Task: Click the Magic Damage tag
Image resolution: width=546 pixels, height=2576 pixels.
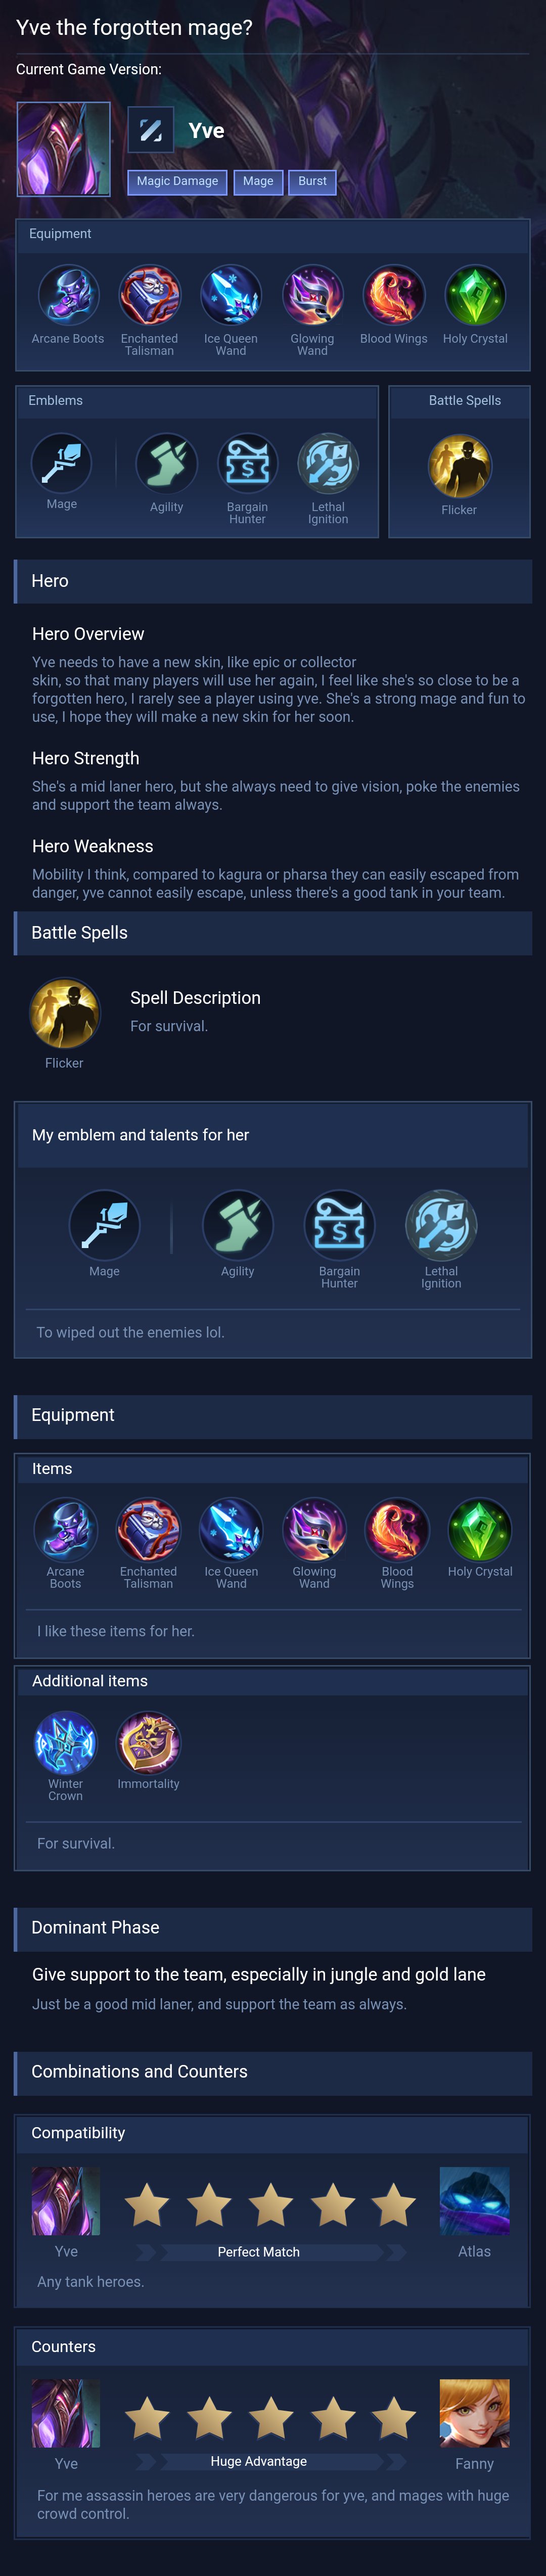Action: coord(177,182)
